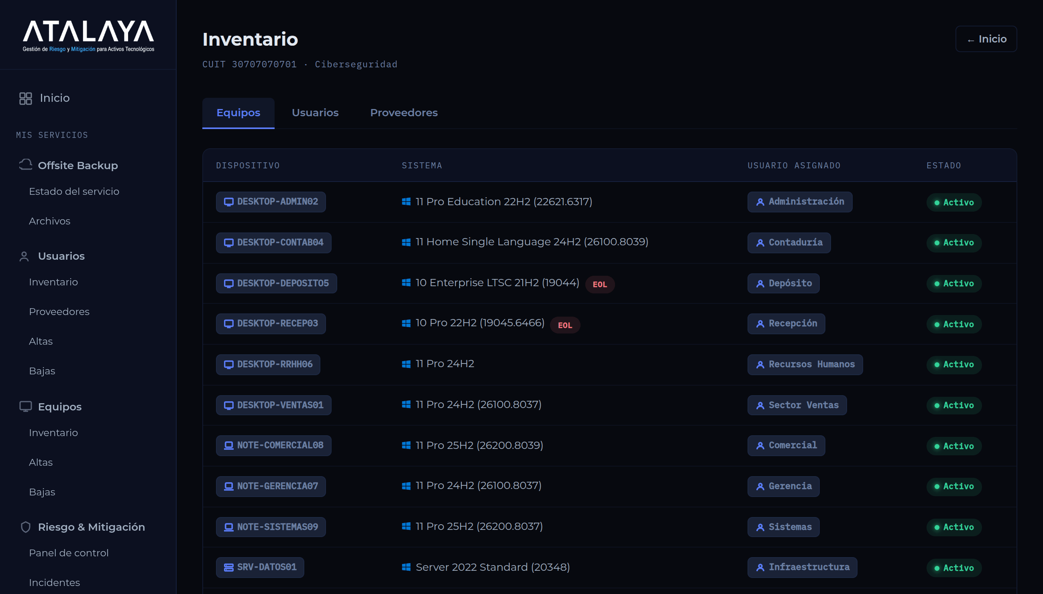Click the ← Inicio button
Image resolution: width=1043 pixels, height=594 pixels.
tap(986, 39)
